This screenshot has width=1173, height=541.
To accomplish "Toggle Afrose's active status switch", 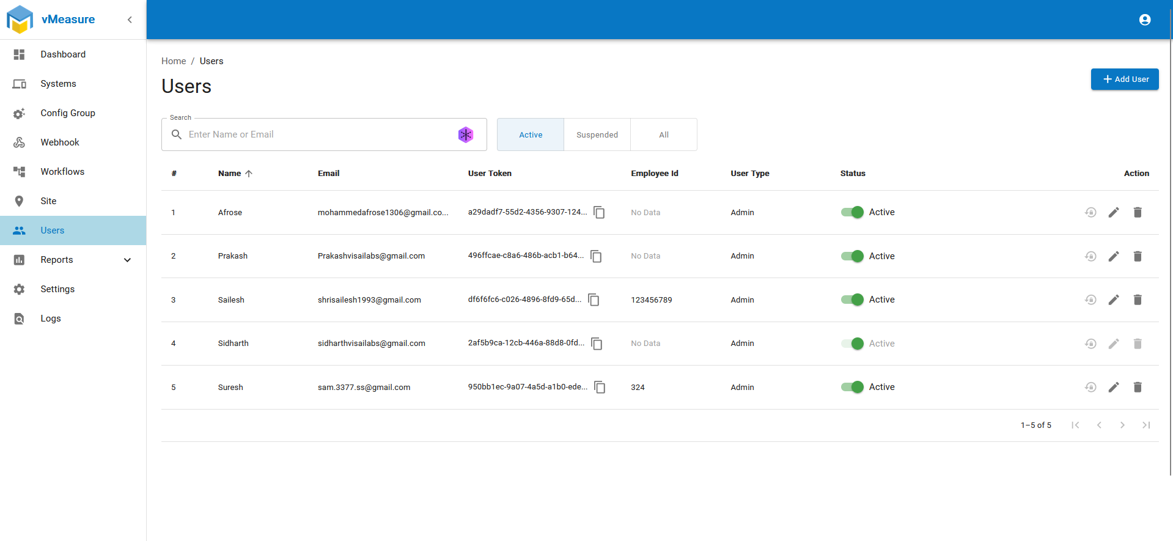I will click(x=852, y=212).
